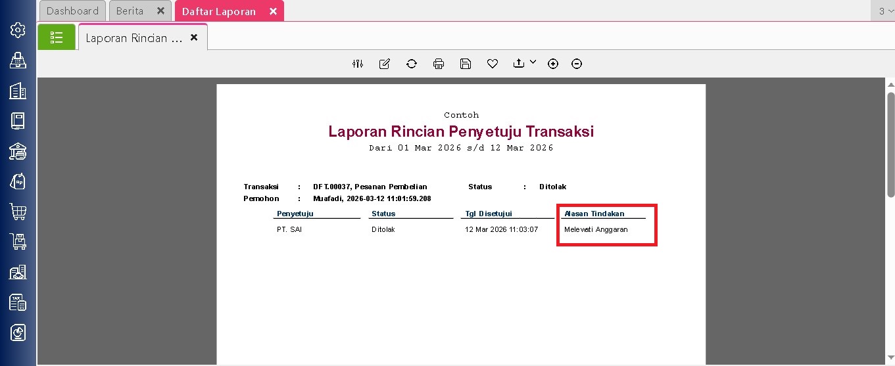Open the settings gear in the sidebar
The width and height of the screenshot is (895, 366).
18,30
